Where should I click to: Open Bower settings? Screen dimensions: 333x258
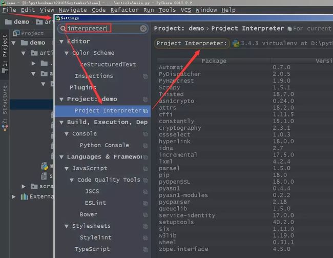pyautogui.click(x=88, y=214)
